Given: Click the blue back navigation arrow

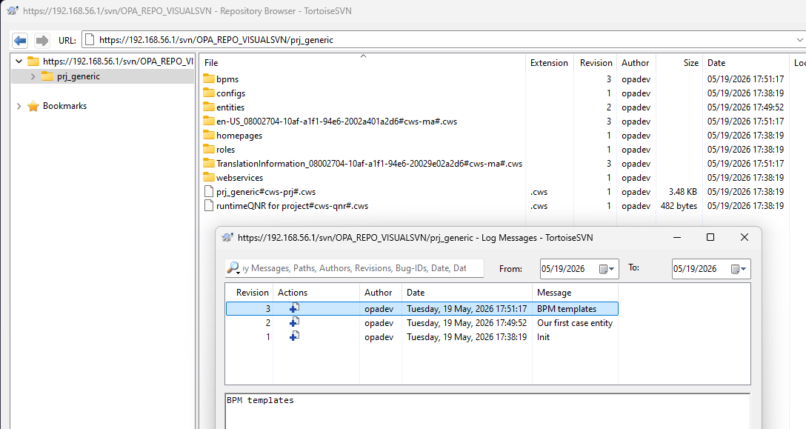Looking at the screenshot, I should click(20, 40).
